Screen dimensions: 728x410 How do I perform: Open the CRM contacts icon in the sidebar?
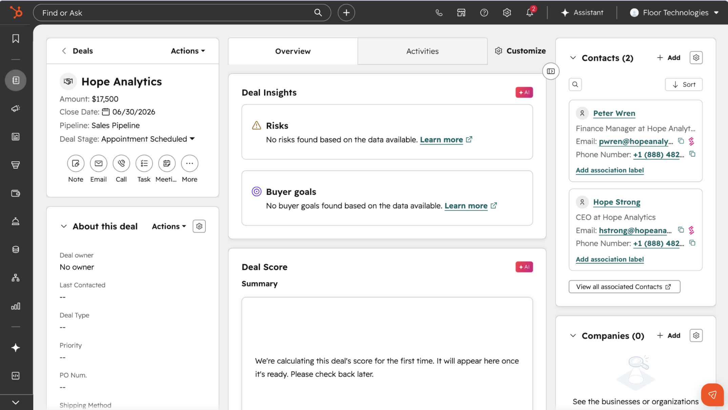16,80
